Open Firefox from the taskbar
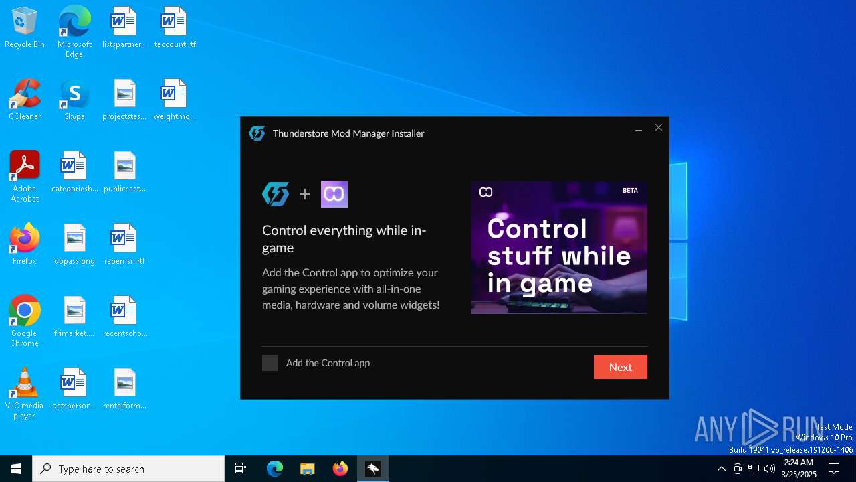This screenshot has height=482, width=856. click(340, 469)
